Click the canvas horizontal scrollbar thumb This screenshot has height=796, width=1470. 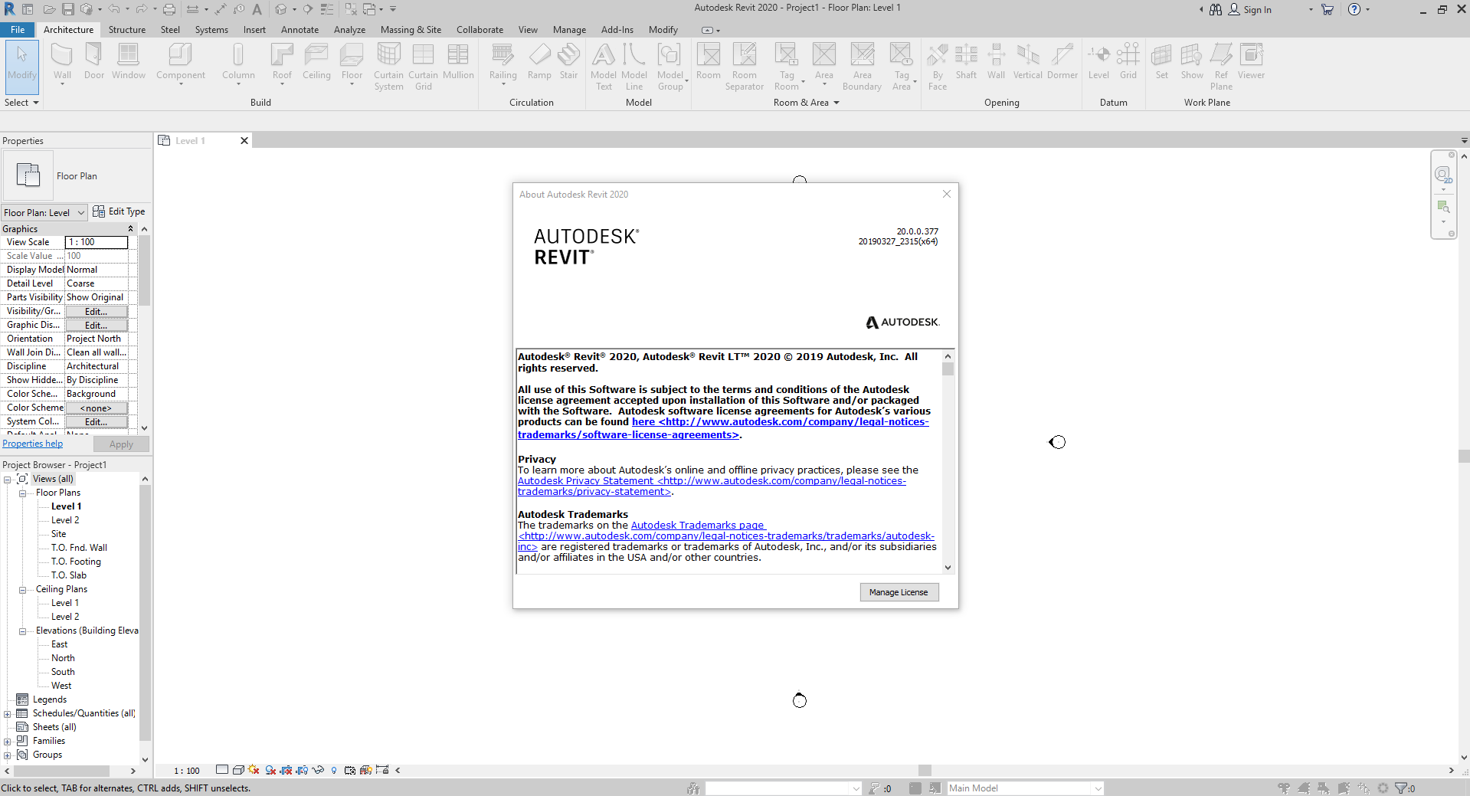[925, 770]
